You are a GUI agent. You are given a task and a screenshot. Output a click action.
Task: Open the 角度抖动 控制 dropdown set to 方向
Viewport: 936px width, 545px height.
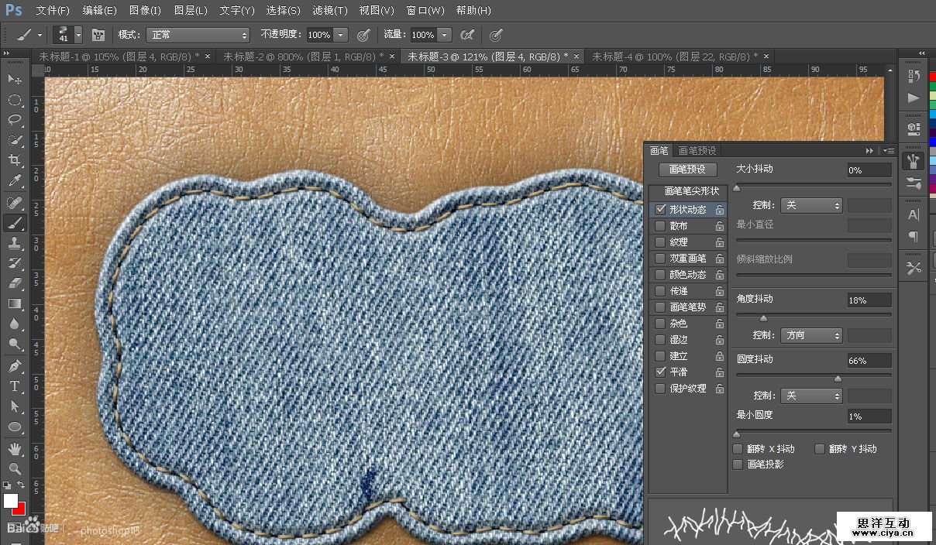click(x=810, y=335)
